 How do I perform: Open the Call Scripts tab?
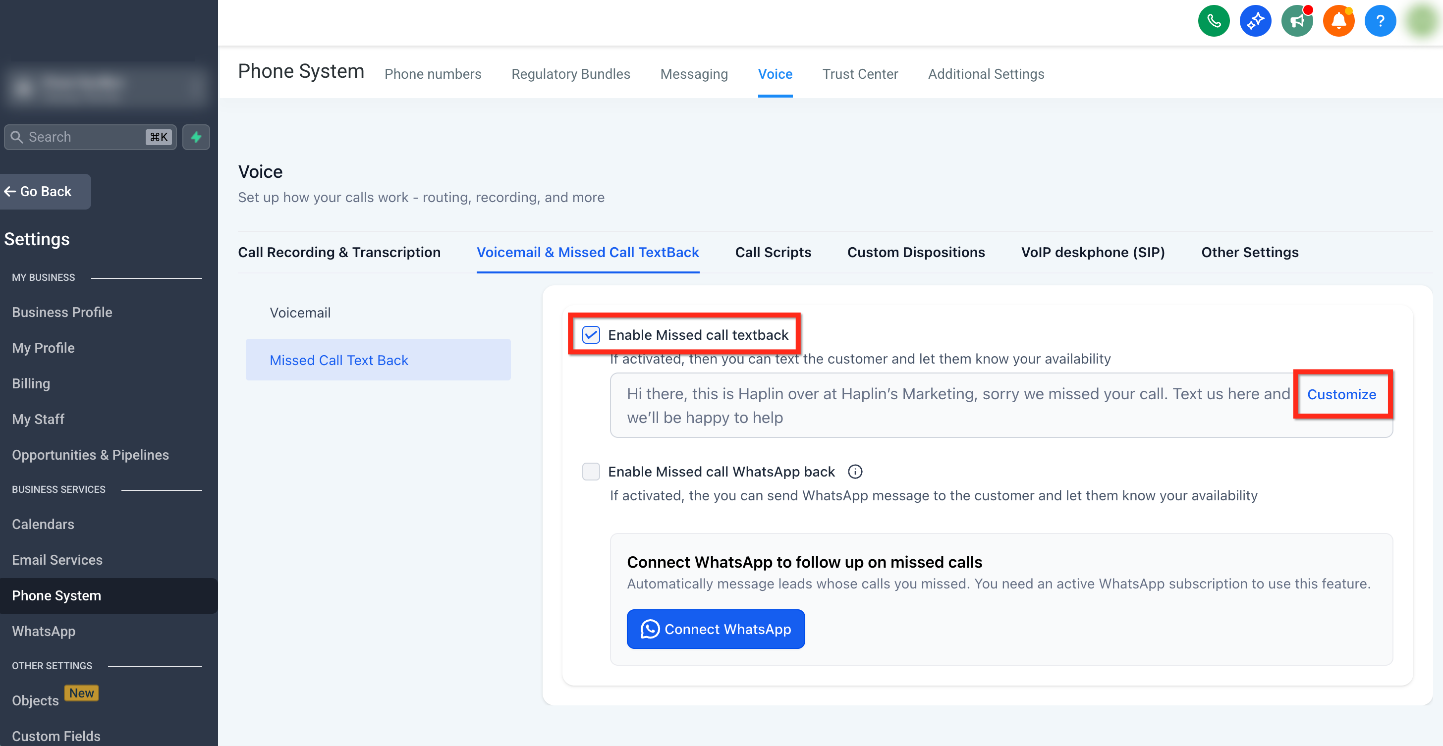tap(773, 252)
